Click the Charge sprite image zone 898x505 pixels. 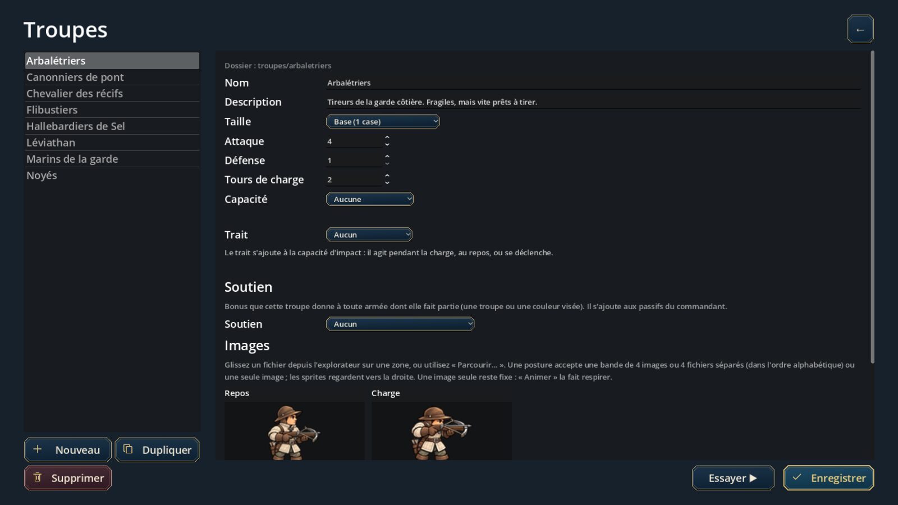coord(442,431)
